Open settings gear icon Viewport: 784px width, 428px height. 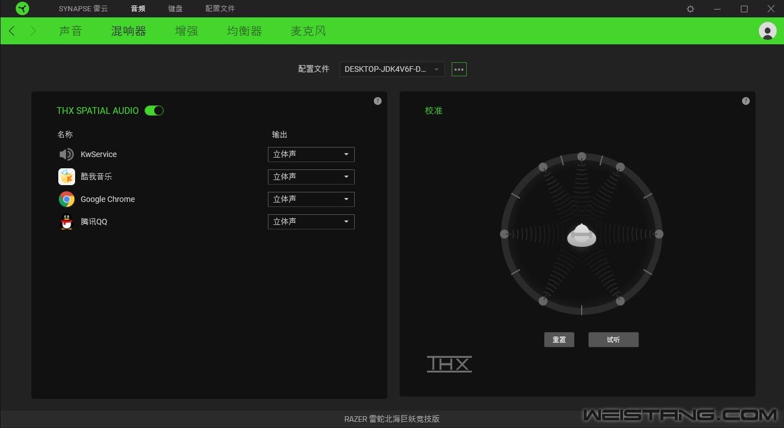pyautogui.click(x=690, y=9)
